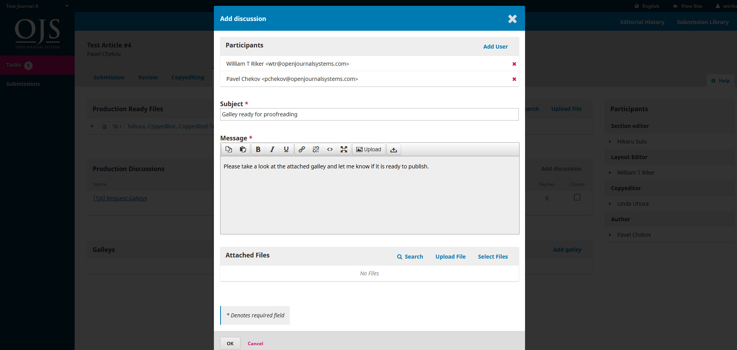Screen dimensions: 737x350
Task: Expand the Hikaru Sulu participant entry
Action: [x=610, y=141]
